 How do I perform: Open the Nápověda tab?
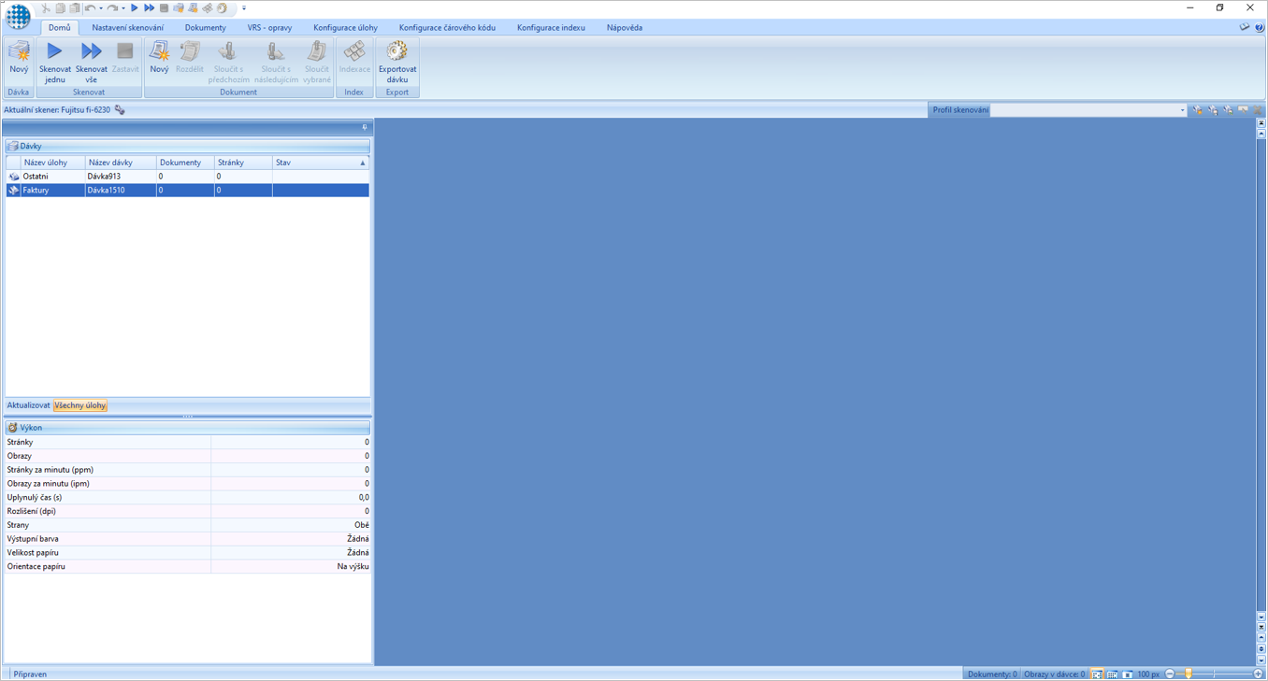624,28
